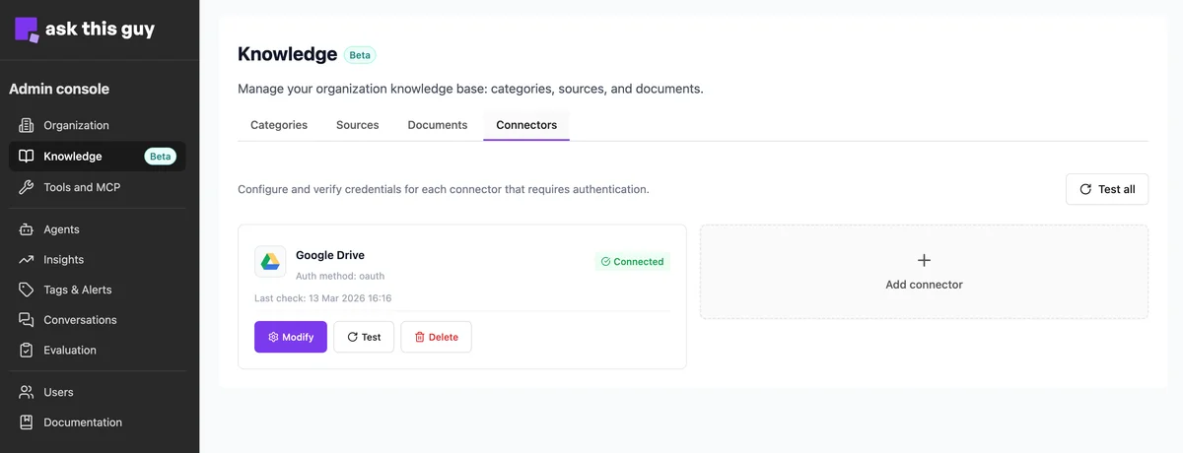Click the Evaluation clipboard icon
This screenshot has width=1183, height=453.
click(x=27, y=350)
